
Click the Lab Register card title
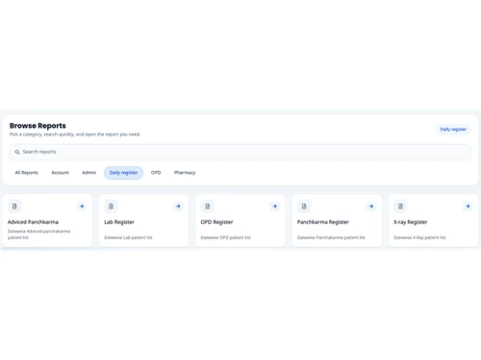pyautogui.click(x=119, y=222)
